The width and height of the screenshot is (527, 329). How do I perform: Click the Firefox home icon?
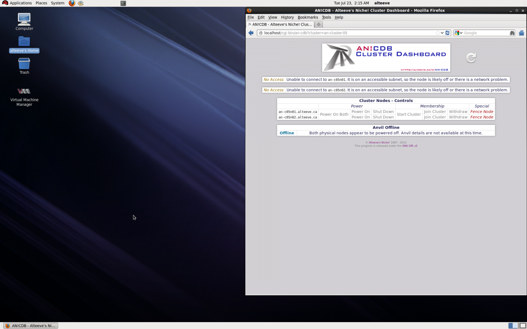[x=521, y=33]
